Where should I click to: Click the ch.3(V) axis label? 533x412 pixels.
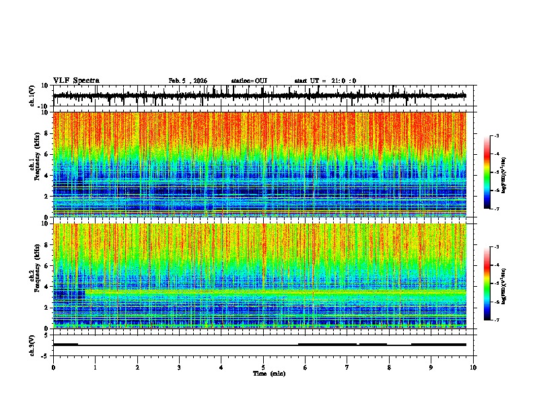pos(32,345)
